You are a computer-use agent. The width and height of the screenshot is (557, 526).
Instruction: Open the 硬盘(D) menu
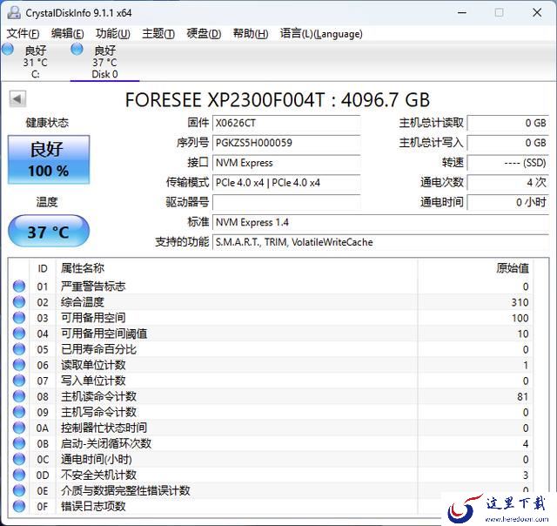(x=204, y=34)
